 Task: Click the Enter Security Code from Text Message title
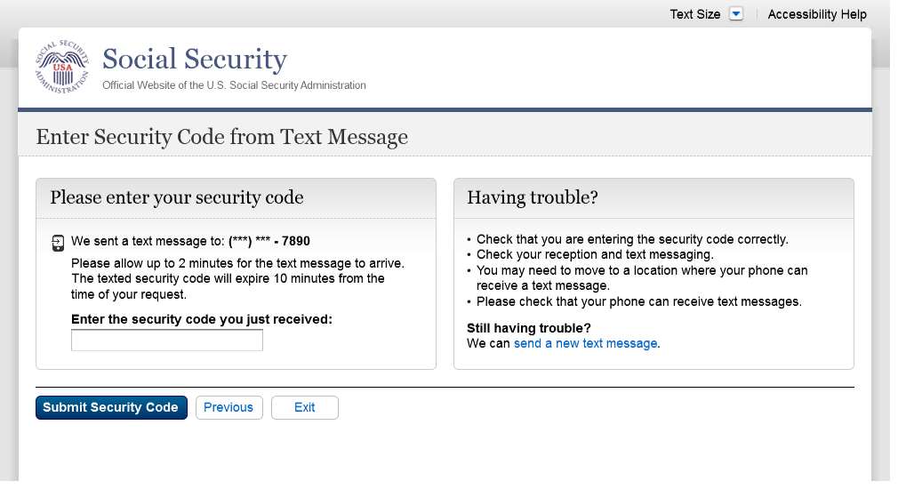[x=221, y=137]
